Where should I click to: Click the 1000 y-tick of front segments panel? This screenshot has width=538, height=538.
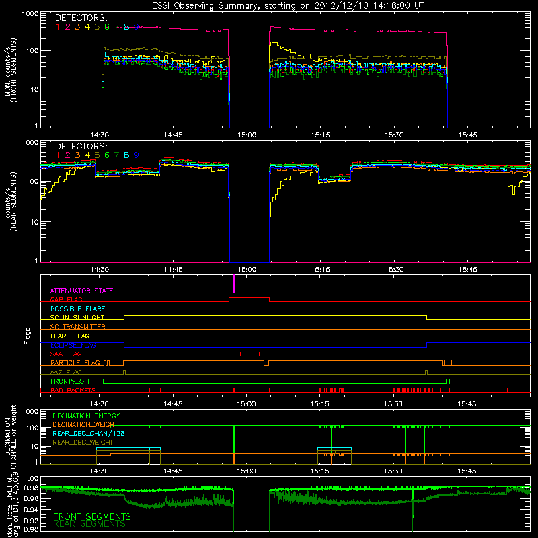click(x=30, y=14)
